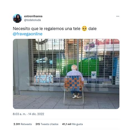This screenshot has height=139, width=132.
Task: Click the Me gusta label text
Action: pos(77,124)
